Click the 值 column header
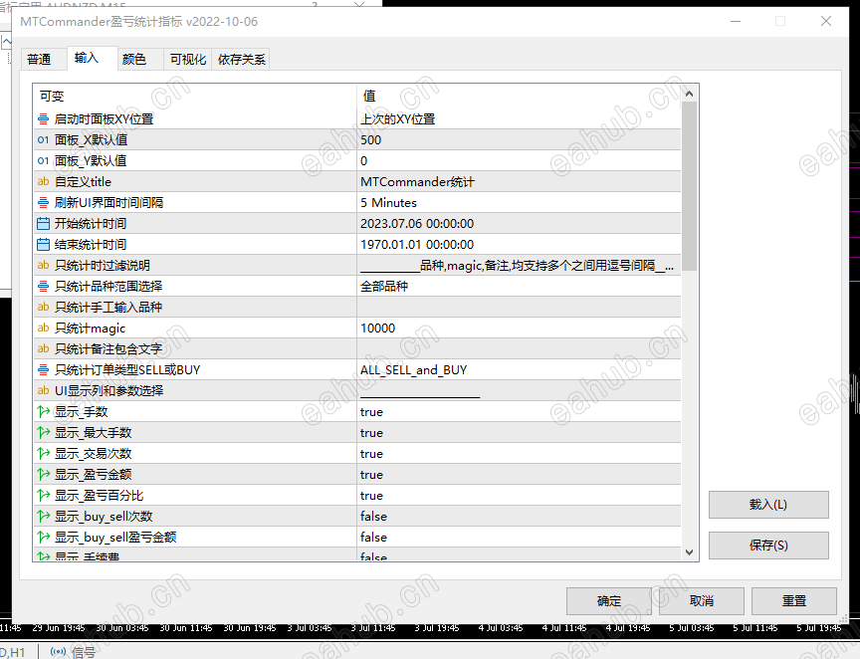The height and width of the screenshot is (659, 860). [519, 96]
